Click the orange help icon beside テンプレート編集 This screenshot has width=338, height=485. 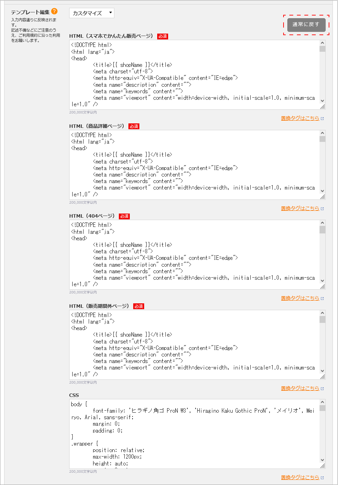(x=54, y=11)
